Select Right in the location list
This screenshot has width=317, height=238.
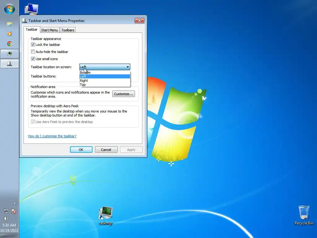(105, 81)
